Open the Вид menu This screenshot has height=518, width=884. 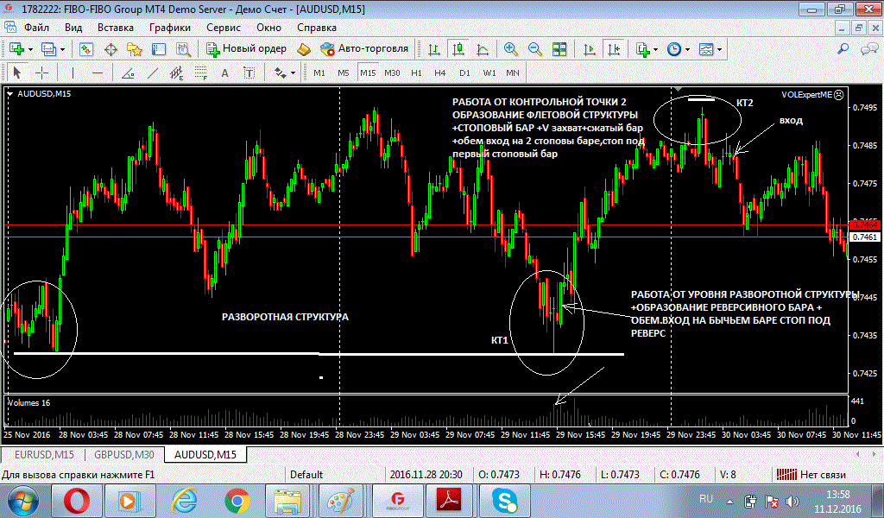pos(73,28)
